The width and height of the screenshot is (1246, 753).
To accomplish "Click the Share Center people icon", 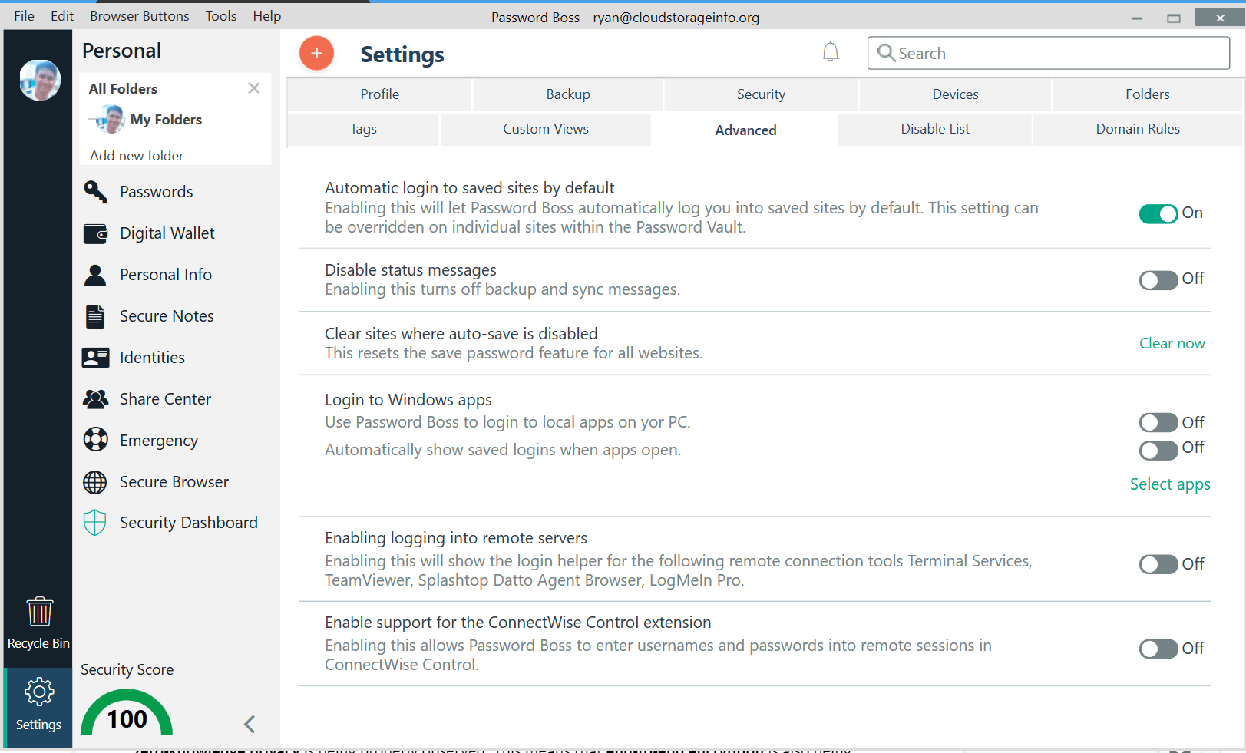I will 95,399.
